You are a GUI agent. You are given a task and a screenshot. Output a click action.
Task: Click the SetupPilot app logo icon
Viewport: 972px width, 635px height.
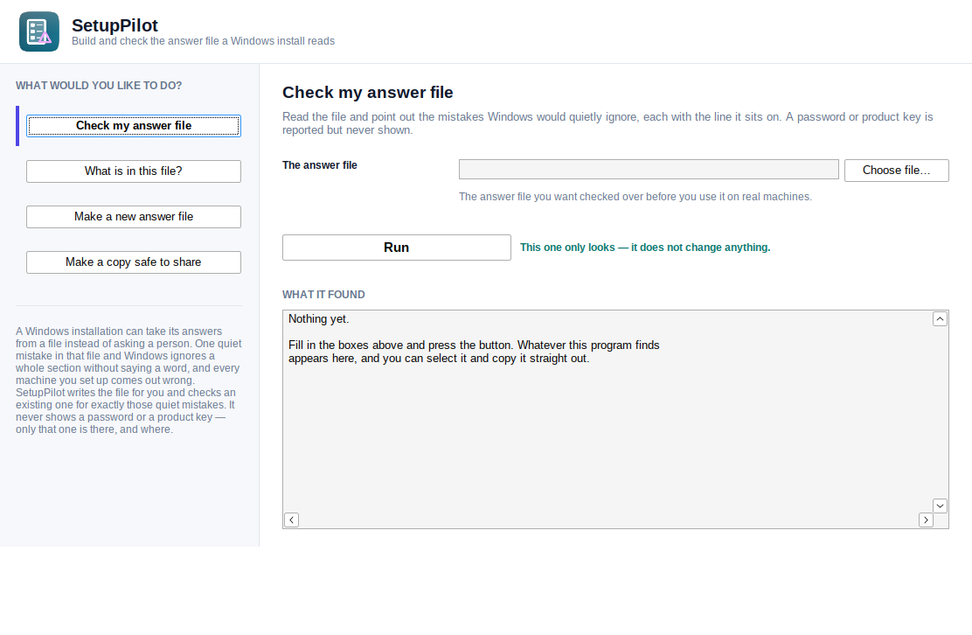pyautogui.click(x=39, y=31)
